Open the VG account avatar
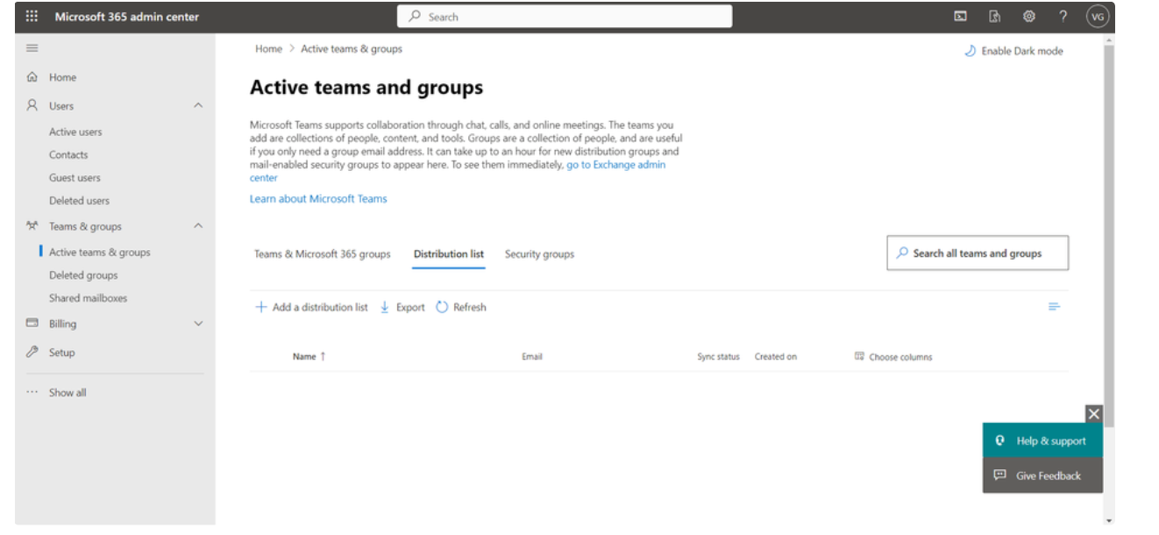Screen dimensions: 1159x535 click(x=1098, y=17)
